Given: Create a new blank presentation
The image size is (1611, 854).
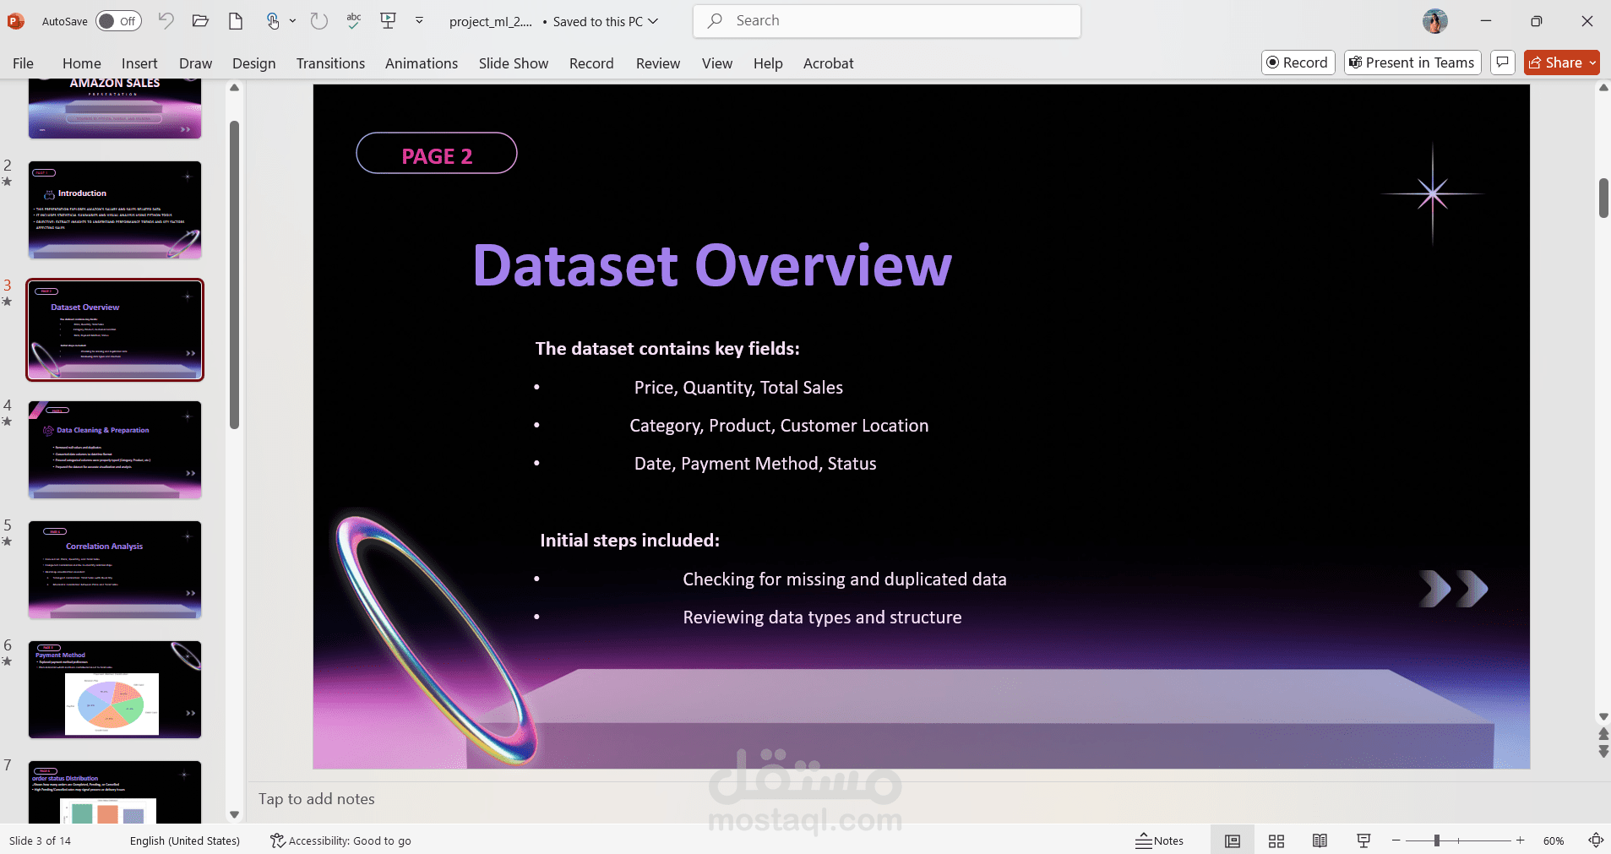Looking at the screenshot, I should (x=236, y=21).
